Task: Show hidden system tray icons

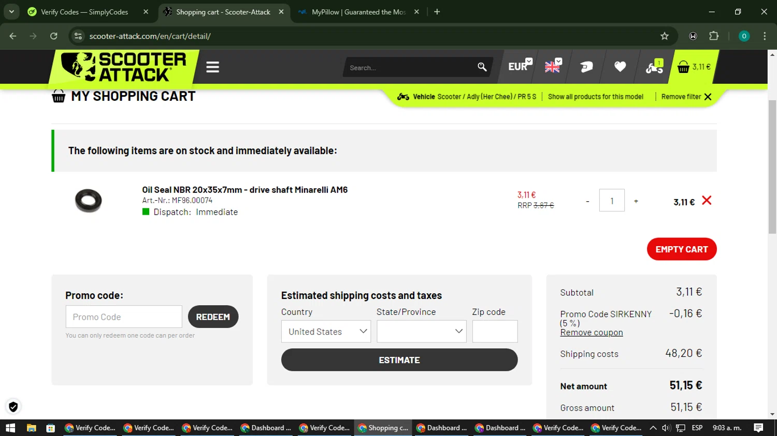Action: (x=653, y=428)
